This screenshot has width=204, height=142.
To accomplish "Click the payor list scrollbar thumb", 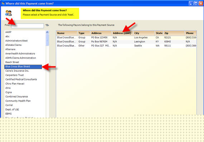I will (47, 40).
